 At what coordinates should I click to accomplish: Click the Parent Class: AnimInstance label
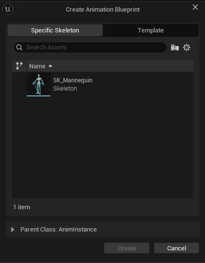(59, 230)
